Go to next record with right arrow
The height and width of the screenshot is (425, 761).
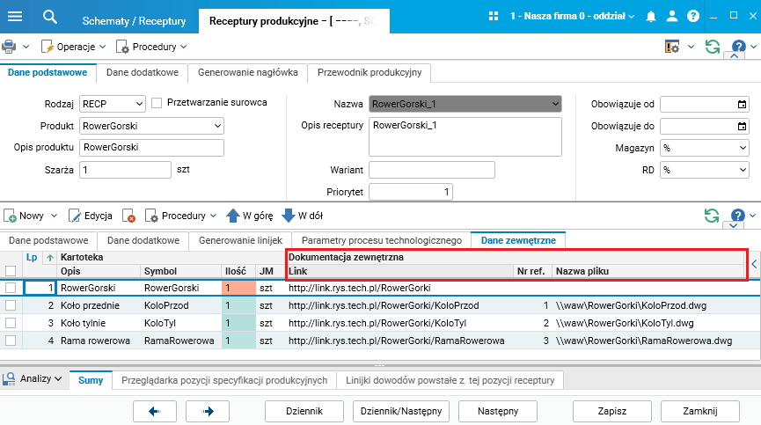(209, 410)
